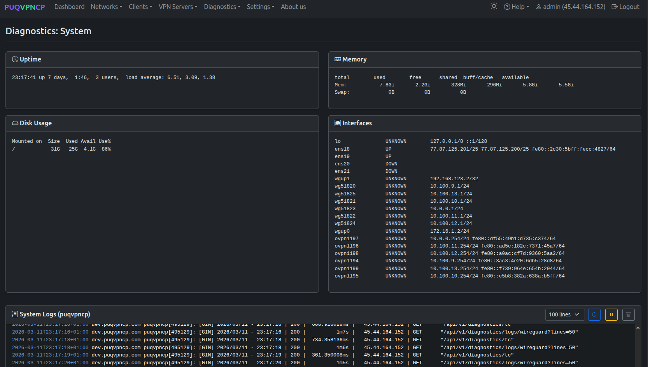The width and height of the screenshot is (648, 367).
Task: Click the wg51822 interface name
Action: tap(345, 216)
